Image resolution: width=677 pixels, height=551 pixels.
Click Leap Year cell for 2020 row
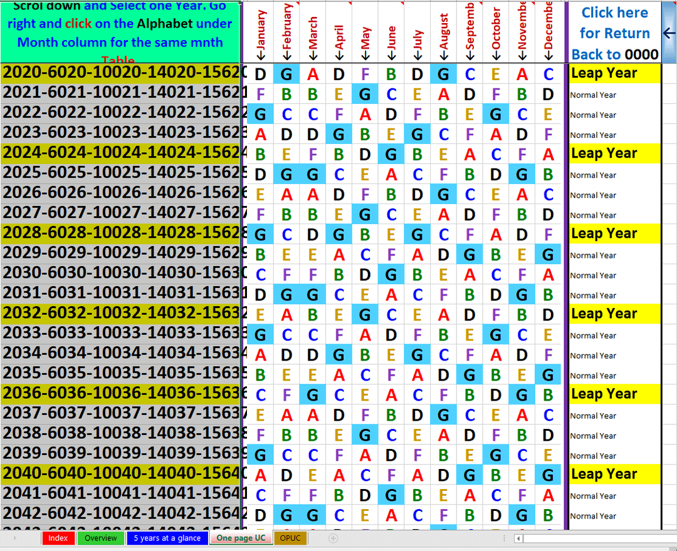pos(614,74)
